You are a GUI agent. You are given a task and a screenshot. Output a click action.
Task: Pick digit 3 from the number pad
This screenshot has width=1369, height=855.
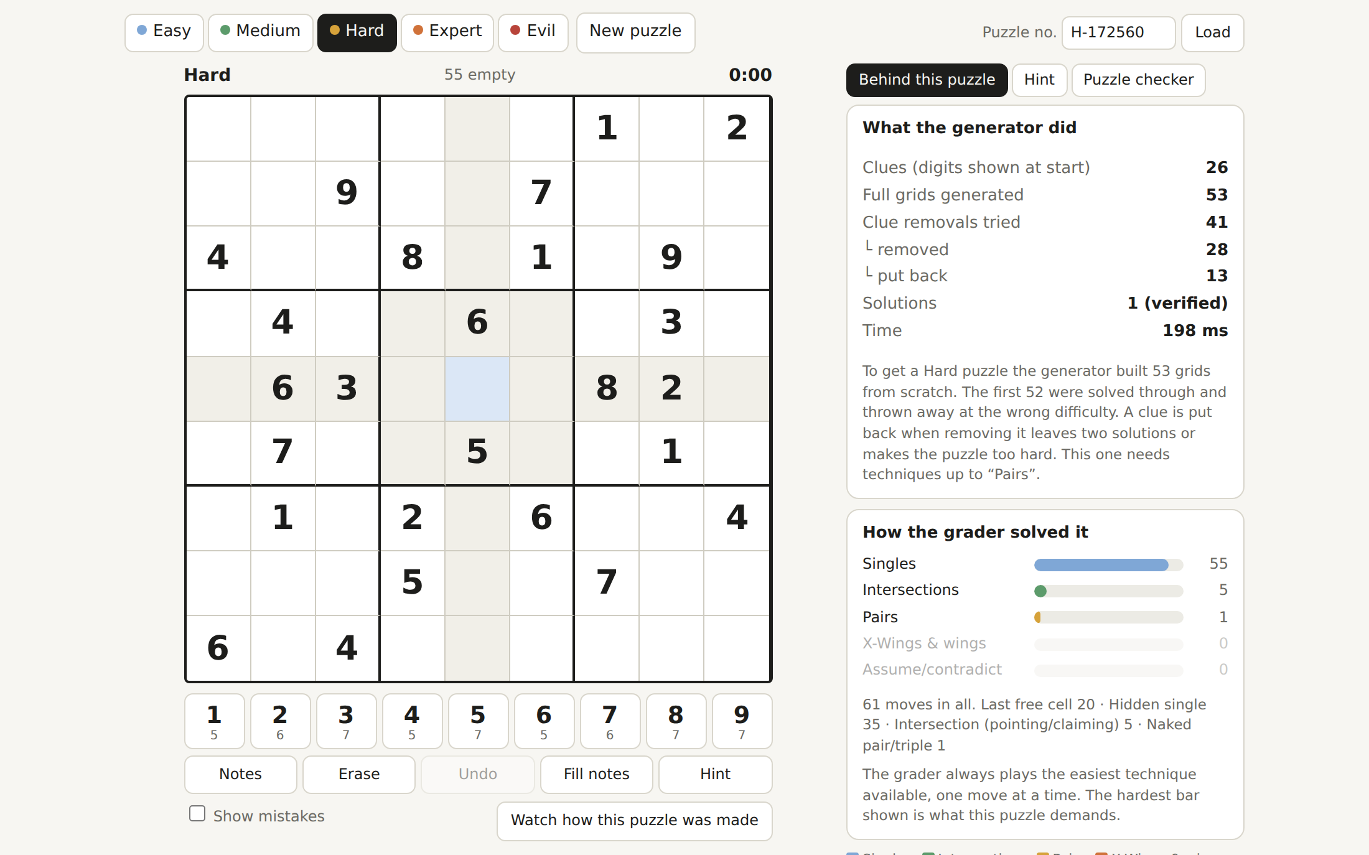tap(346, 721)
